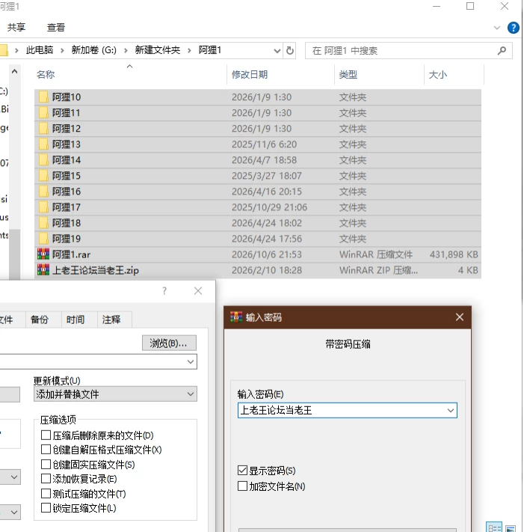524x532 pixels.
Task: Click the 阿狸17 folder icon
Action: [43, 207]
